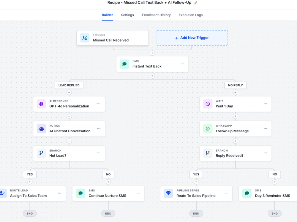Click the SMS icon on Day 3 Reminder SMS
Screen dimensions: 297x222
coord(247,193)
